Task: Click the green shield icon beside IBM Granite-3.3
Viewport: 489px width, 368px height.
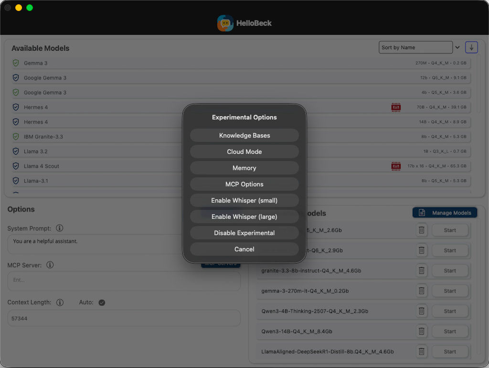Action: coord(16,137)
